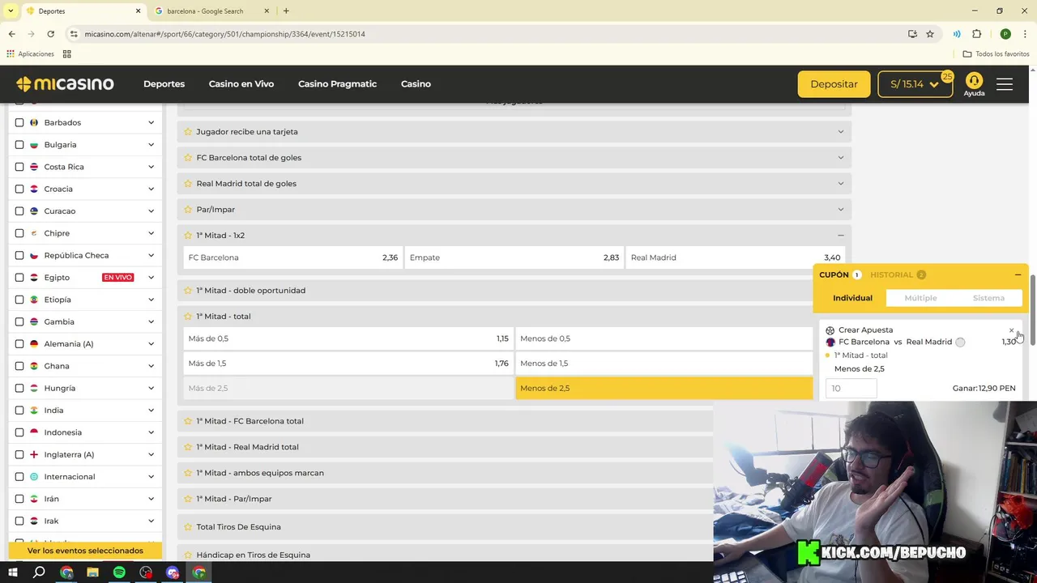The image size is (1037, 583).
Task: Click the browser address bar URL
Action: [x=224, y=34]
